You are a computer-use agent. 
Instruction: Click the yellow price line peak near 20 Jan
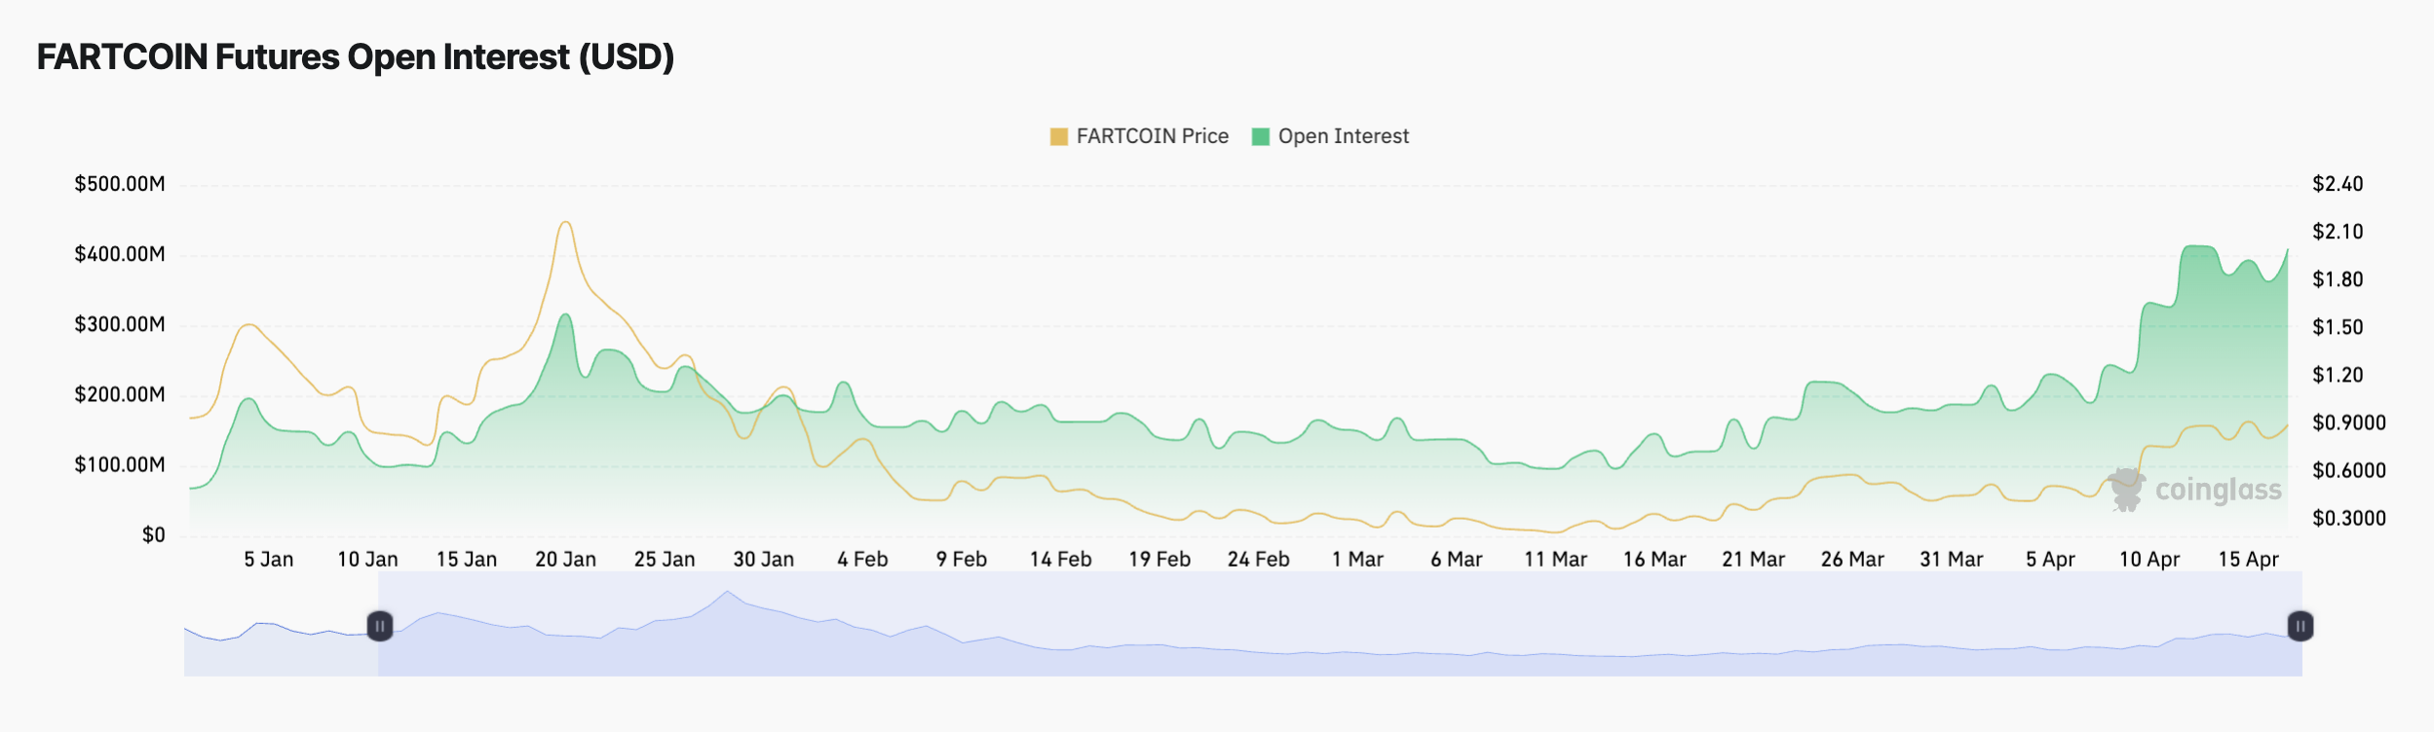(565, 223)
